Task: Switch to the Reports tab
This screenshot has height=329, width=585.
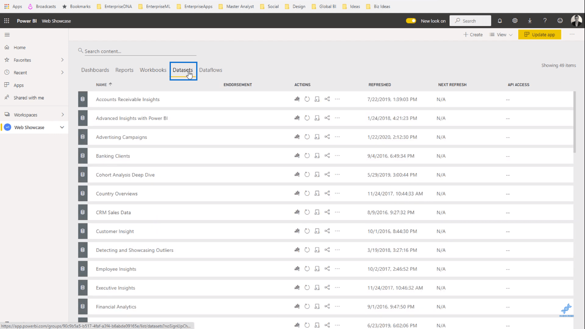Action: (x=124, y=70)
